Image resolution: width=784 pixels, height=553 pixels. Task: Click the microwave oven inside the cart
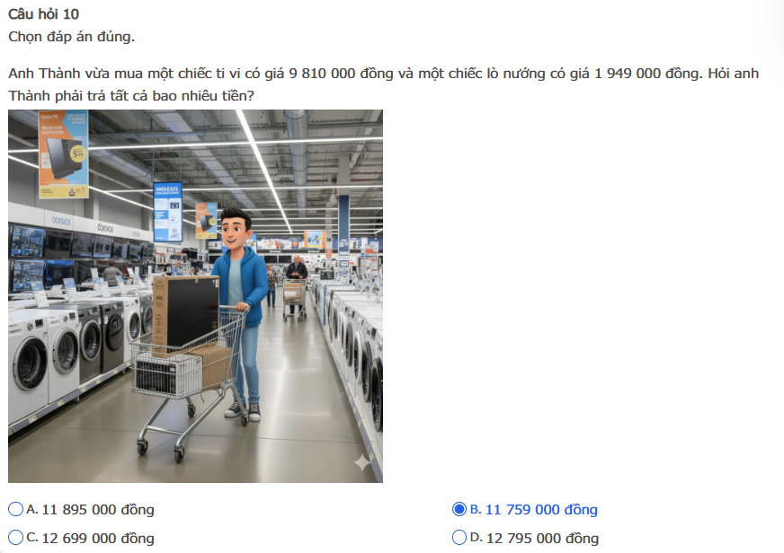click(x=168, y=374)
